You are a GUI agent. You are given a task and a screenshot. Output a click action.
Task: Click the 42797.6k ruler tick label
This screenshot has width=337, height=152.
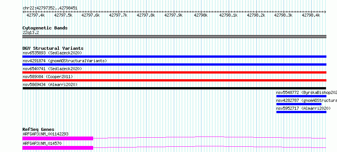(91, 15)
